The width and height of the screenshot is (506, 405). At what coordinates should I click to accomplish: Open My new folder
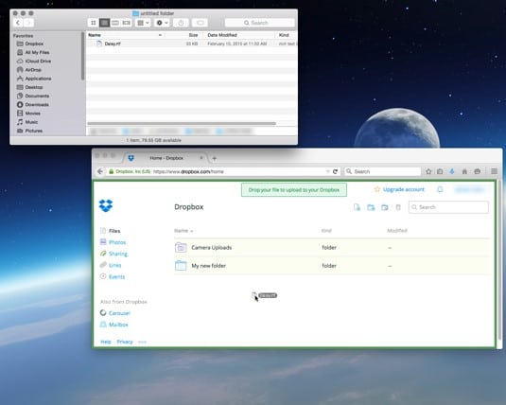(x=208, y=266)
